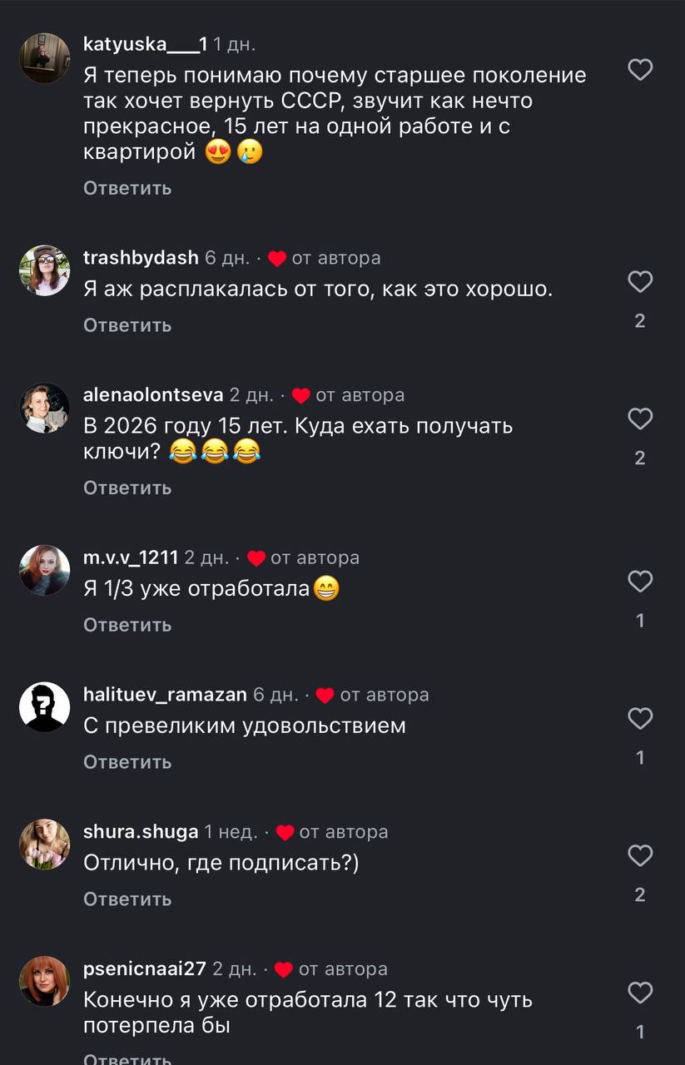The width and height of the screenshot is (685, 1065).
Task: Tap Ответить below m.v.v_1211's comment
Action: (x=127, y=625)
